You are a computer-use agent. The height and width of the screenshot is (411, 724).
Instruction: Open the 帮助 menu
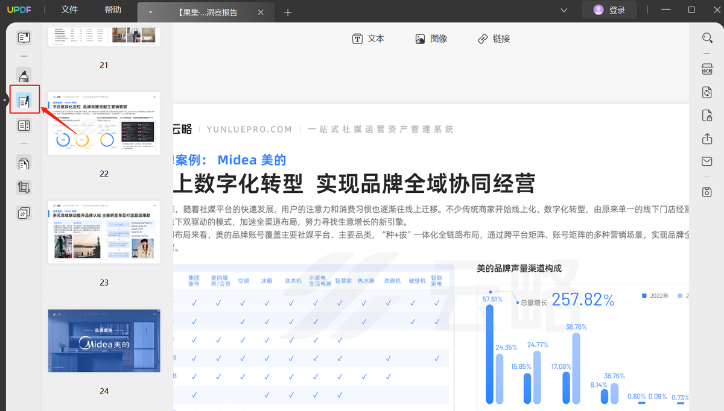(x=113, y=10)
